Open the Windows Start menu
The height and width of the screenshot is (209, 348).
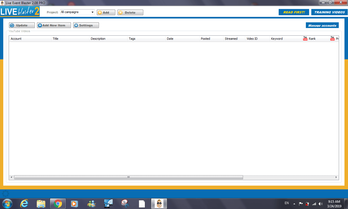(x=7, y=204)
